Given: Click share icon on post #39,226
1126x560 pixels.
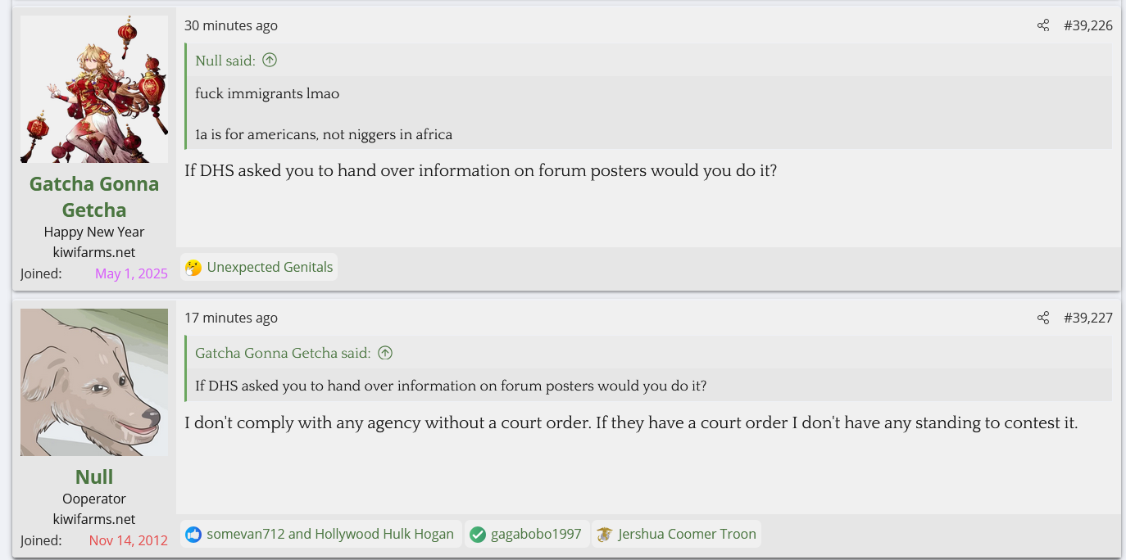Looking at the screenshot, I should coord(1042,25).
